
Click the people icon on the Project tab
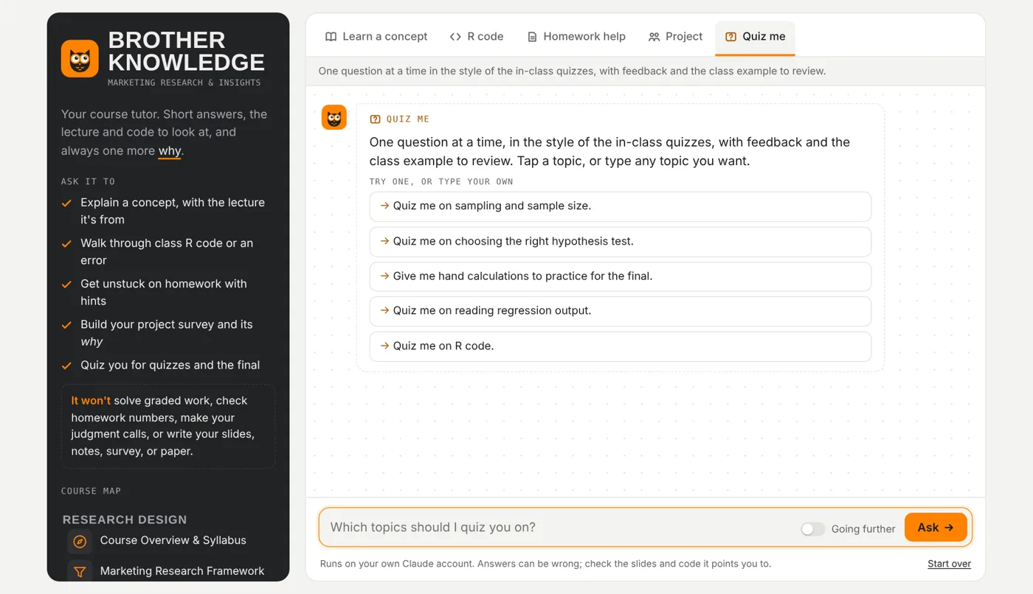654,37
